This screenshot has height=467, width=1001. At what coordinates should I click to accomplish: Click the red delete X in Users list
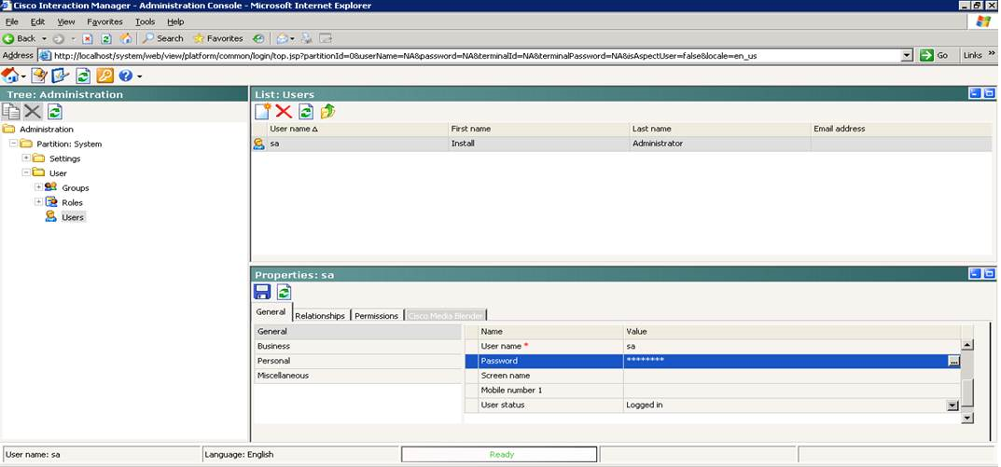pos(284,112)
